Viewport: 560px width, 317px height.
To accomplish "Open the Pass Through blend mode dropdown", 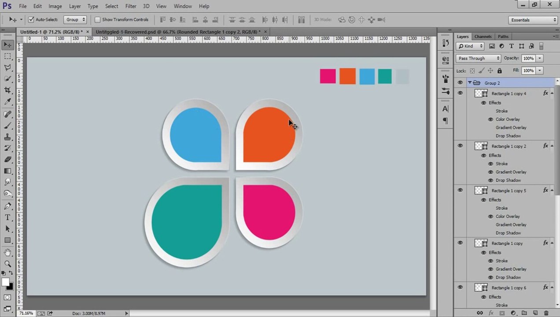I will 479,58.
